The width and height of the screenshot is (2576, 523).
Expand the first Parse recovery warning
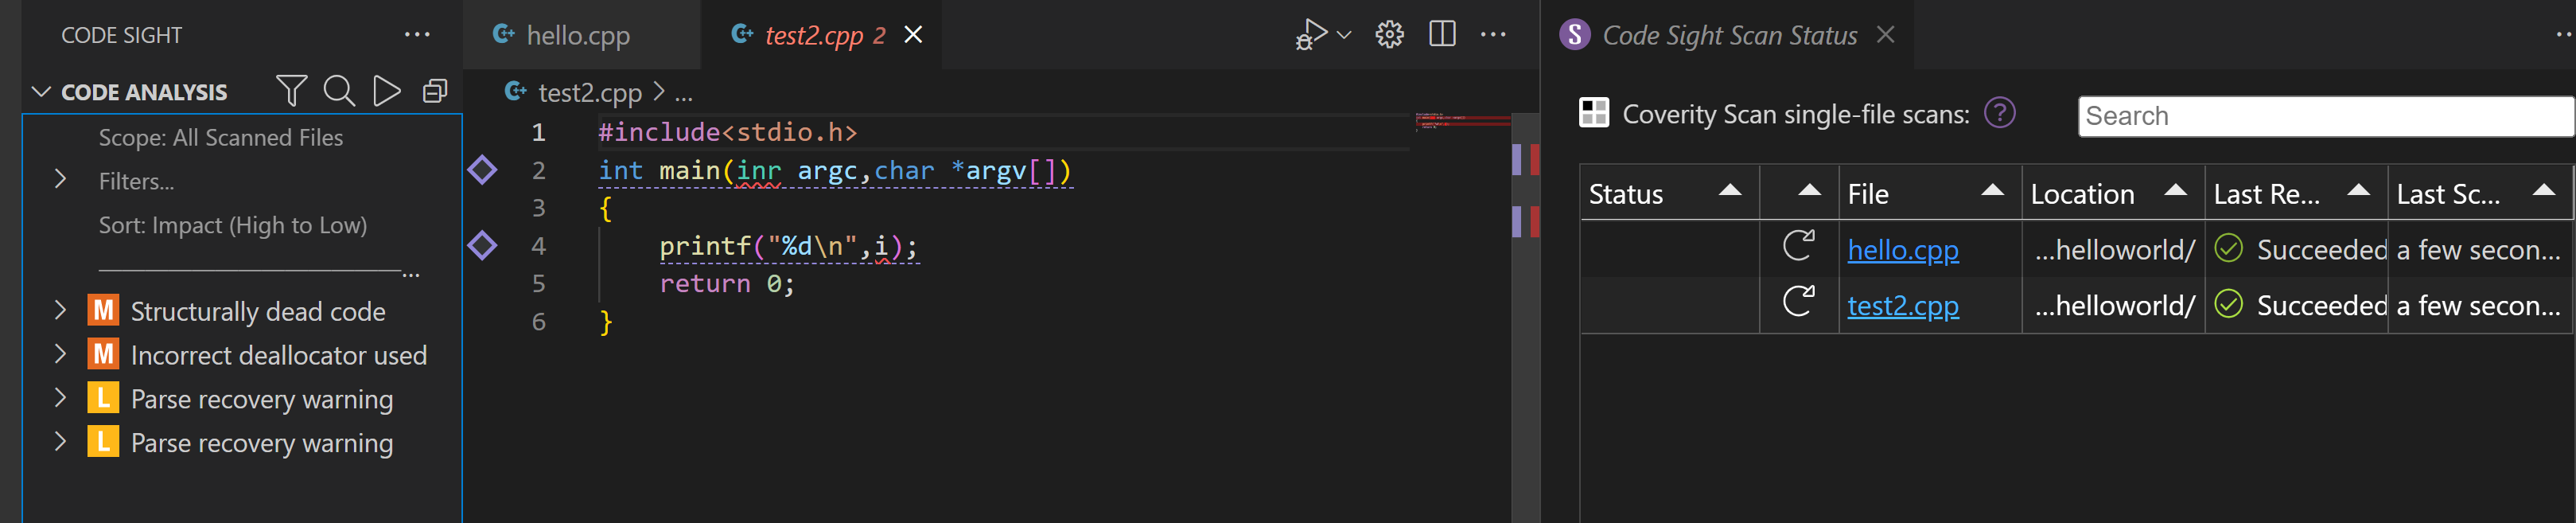[x=60, y=398]
